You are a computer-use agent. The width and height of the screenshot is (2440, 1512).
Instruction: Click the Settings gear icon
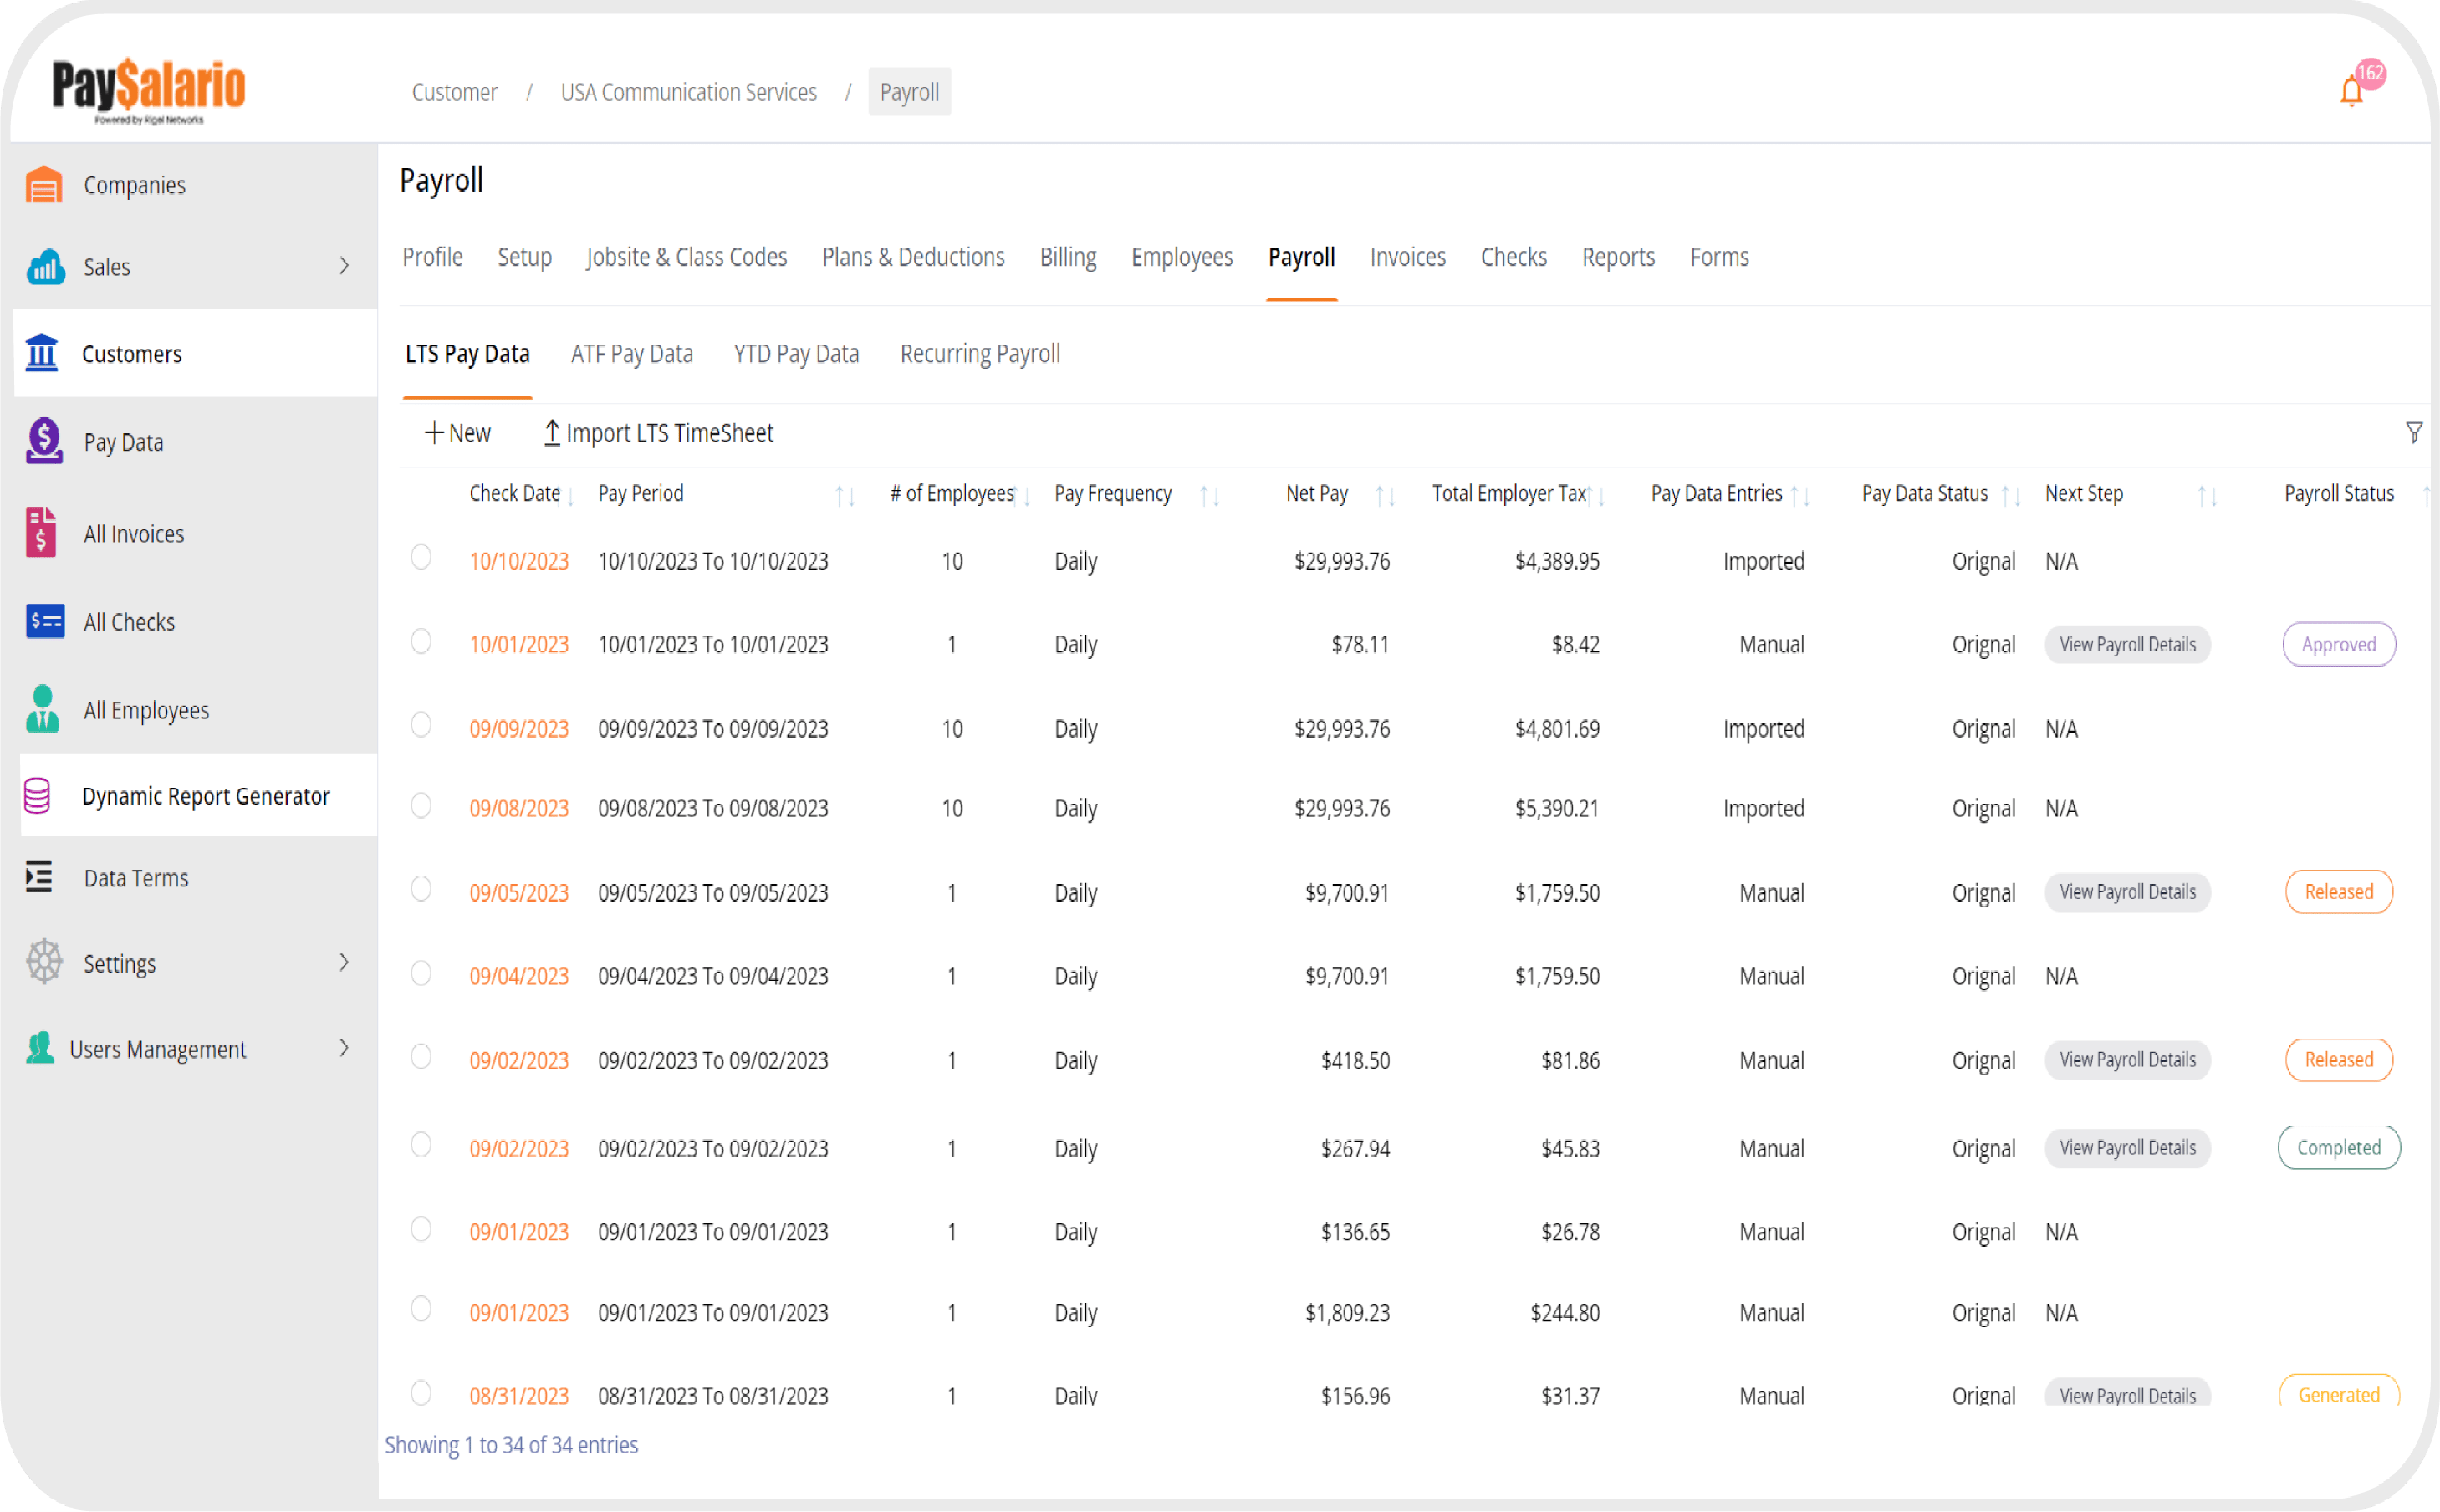pos(44,962)
